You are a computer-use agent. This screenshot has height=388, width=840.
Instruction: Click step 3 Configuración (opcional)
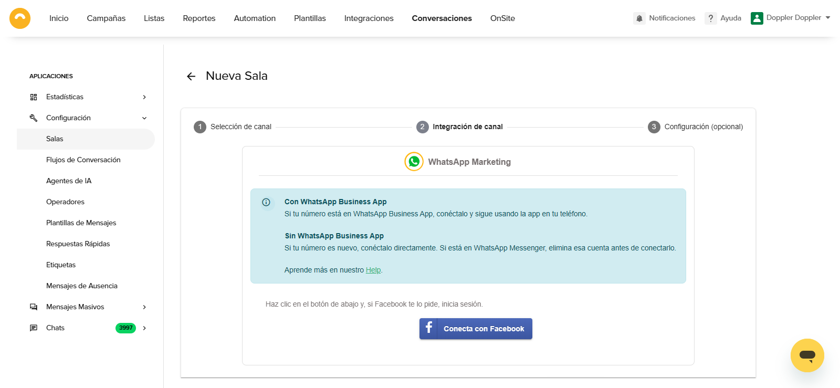pos(696,127)
